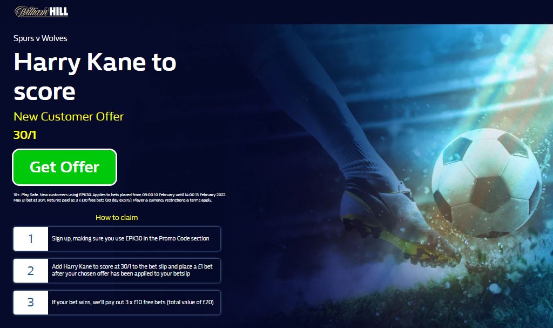Viewport: 553px width, 328px height.
Task: Select the step 1 number box
Action: (x=31, y=239)
